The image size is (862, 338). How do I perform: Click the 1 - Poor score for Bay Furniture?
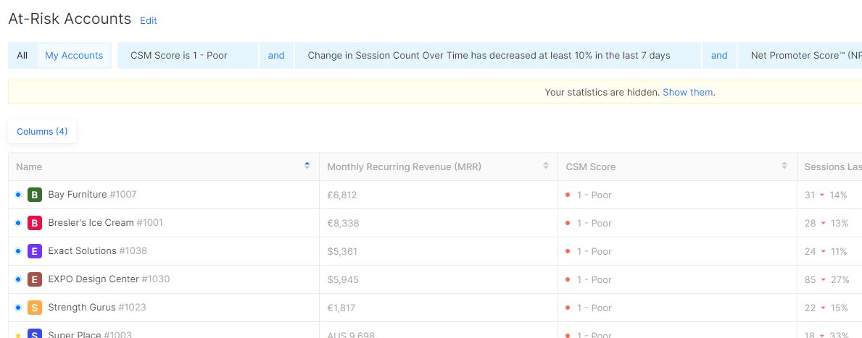tap(594, 195)
